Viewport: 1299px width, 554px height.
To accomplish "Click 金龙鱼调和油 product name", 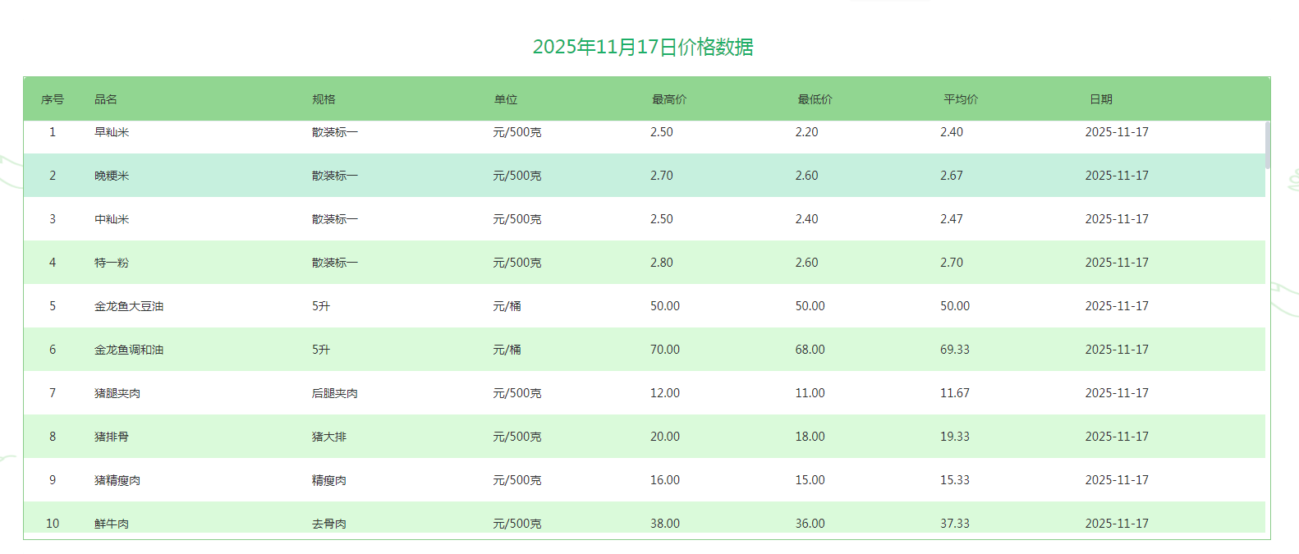I will [129, 350].
